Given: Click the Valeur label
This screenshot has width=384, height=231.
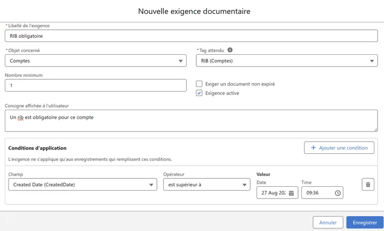Looking at the screenshot, I should (x=263, y=174).
